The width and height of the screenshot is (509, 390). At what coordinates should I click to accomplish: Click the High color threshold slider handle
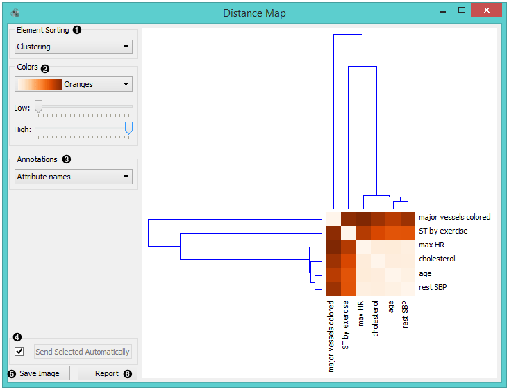click(x=128, y=128)
